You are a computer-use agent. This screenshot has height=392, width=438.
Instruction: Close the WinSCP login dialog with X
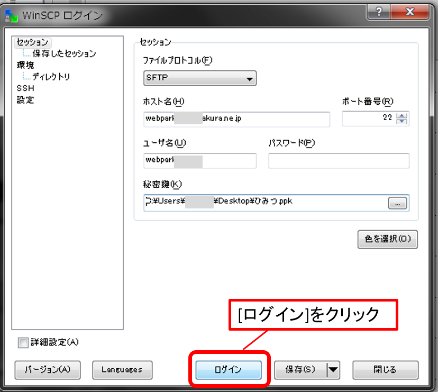pyautogui.click(x=409, y=12)
